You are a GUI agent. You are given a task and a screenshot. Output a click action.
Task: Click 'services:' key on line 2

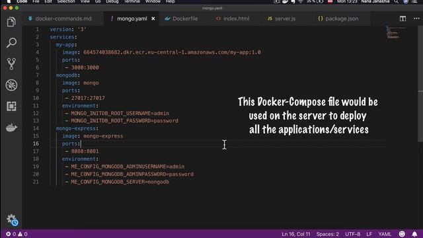(x=63, y=37)
